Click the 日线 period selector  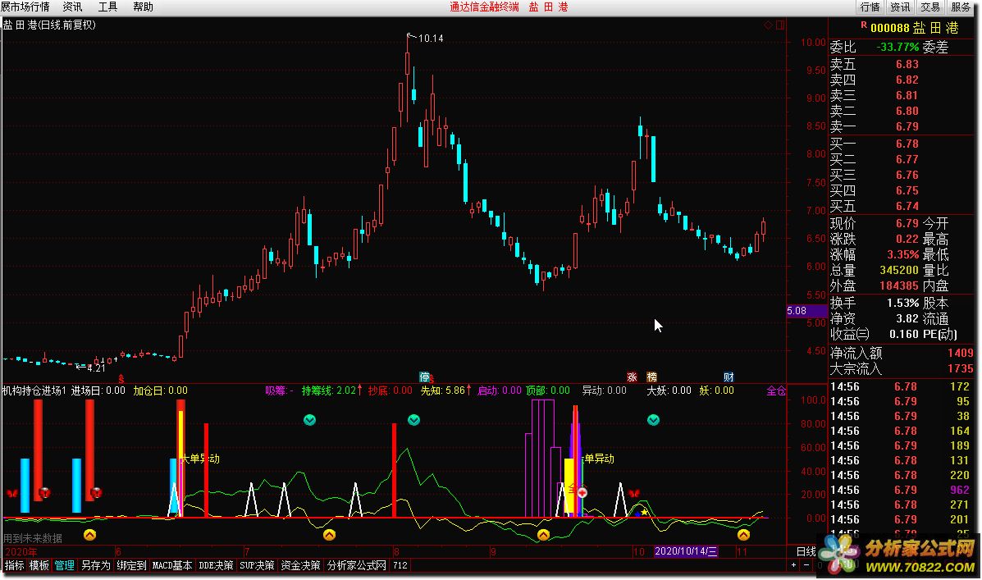[x=806, y=551]
